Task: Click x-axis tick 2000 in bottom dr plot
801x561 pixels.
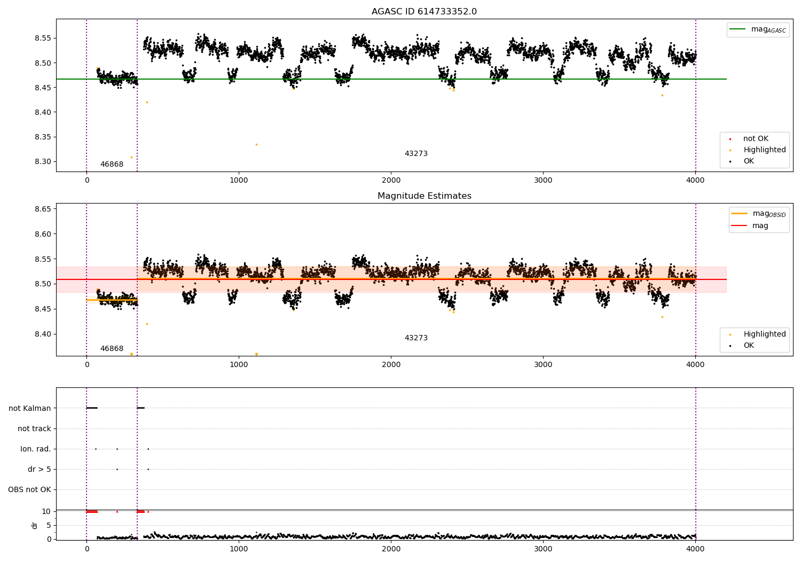Action: pyautogui.click(x=391, y=549)
